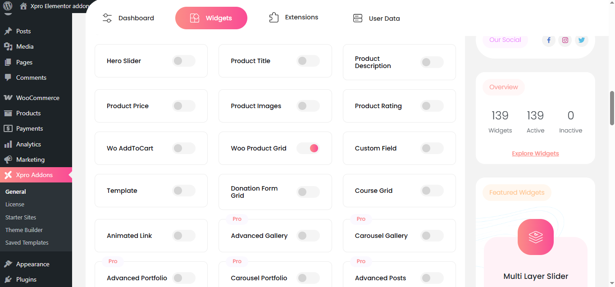Expand the Appearance sidebar menu
This screenshot has width=615, height=287.
click(x=32, y=264)
